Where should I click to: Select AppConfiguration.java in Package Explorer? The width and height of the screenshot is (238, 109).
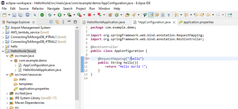(39, 65)
